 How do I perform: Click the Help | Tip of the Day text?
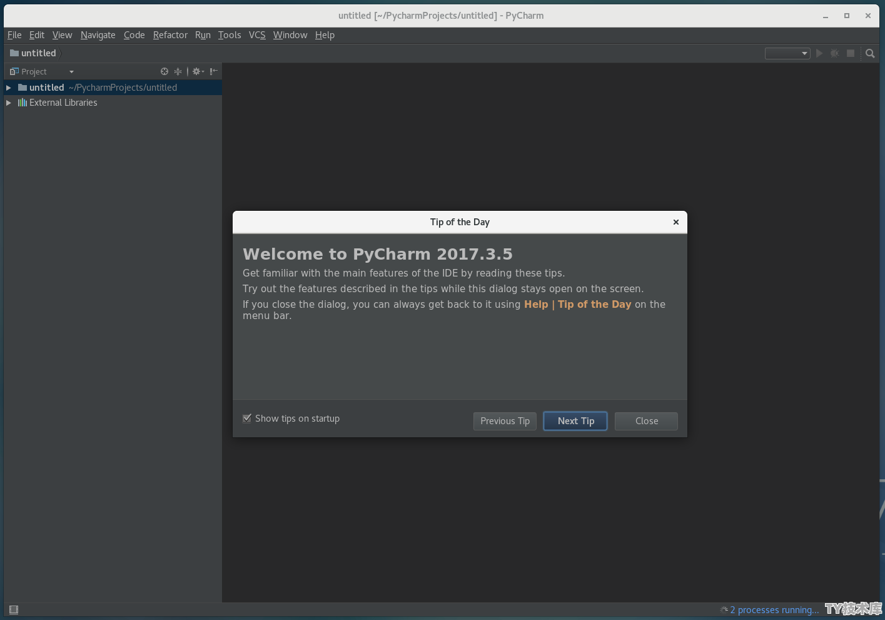(577, 304)
